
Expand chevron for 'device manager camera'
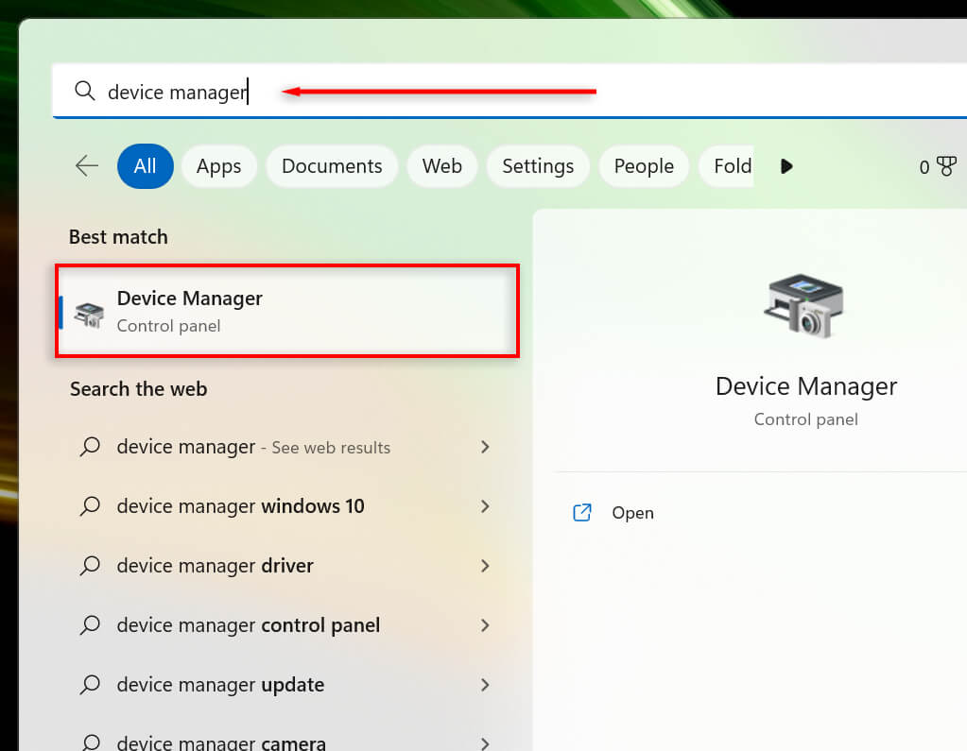pos(485,743)
